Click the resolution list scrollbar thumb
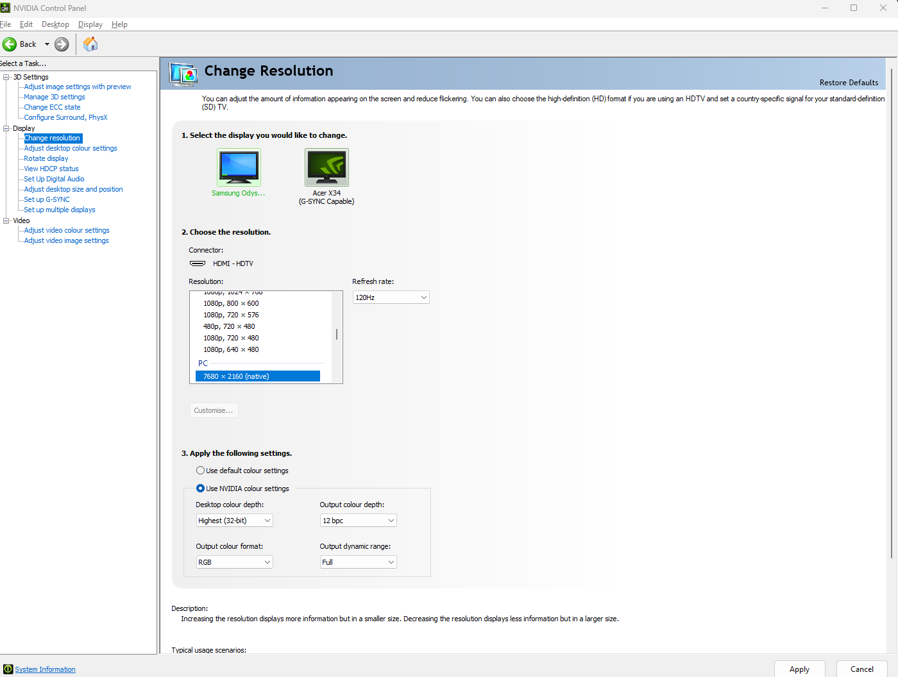 click(337, 335)
